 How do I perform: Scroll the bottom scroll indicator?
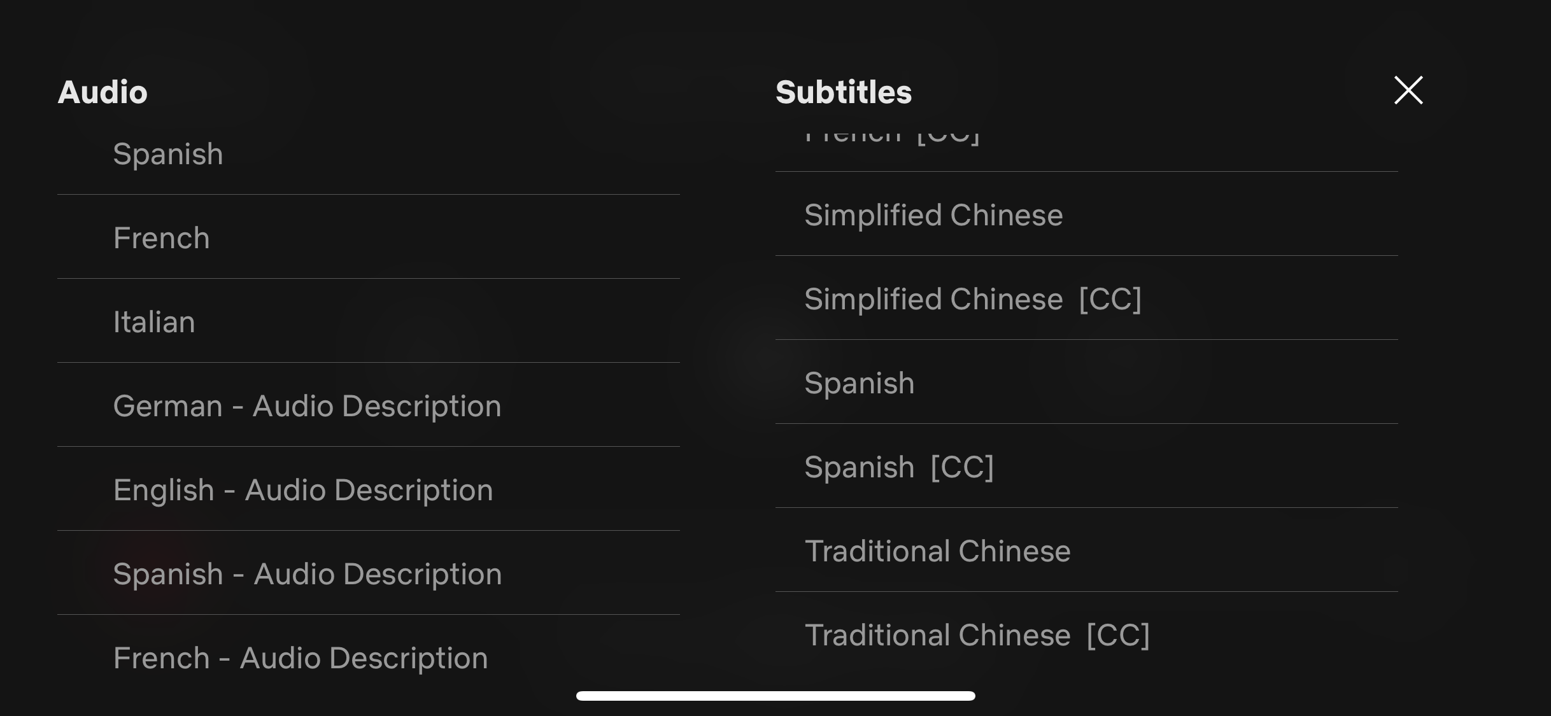[775, 694]
